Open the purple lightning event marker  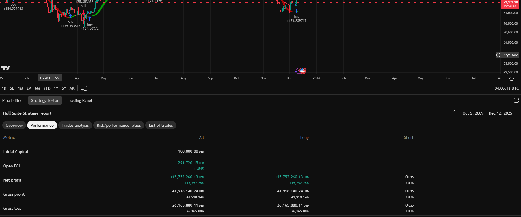point(297,71)
